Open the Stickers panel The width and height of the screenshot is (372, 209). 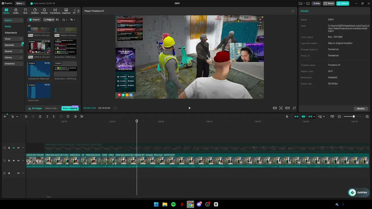click(35, 11)
